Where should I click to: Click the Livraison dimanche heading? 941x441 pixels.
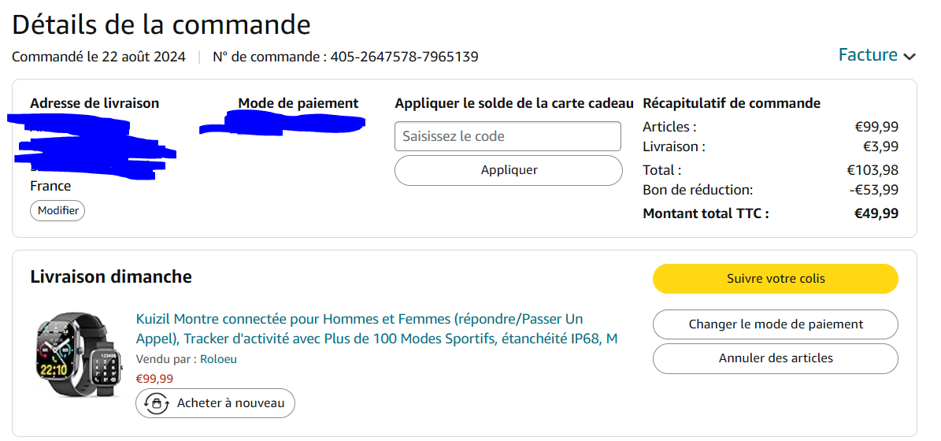point(111,276)
